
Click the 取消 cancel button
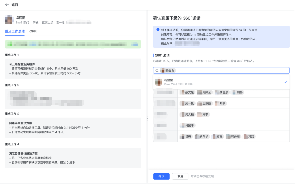(x=180, y=176)
